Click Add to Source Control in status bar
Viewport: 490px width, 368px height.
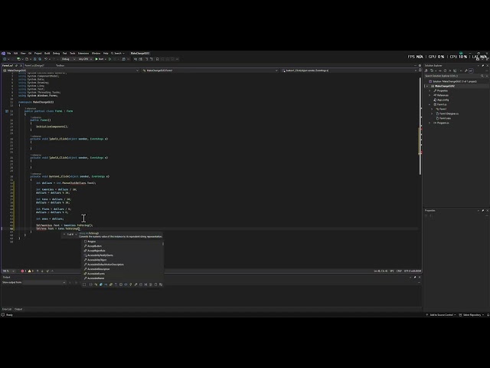[441, 315]
